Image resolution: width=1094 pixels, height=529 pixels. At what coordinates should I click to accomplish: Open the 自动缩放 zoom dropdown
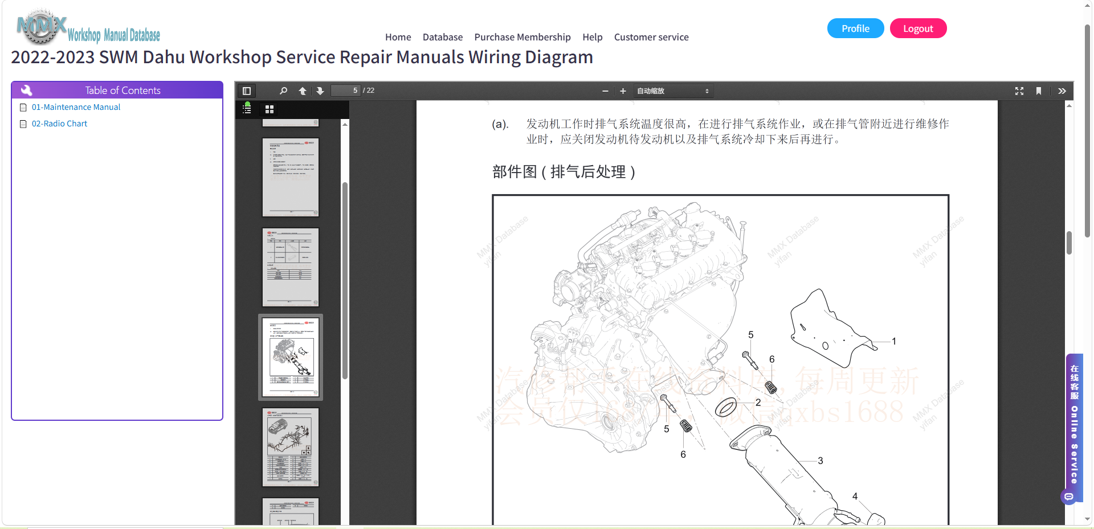click(673, 91)
